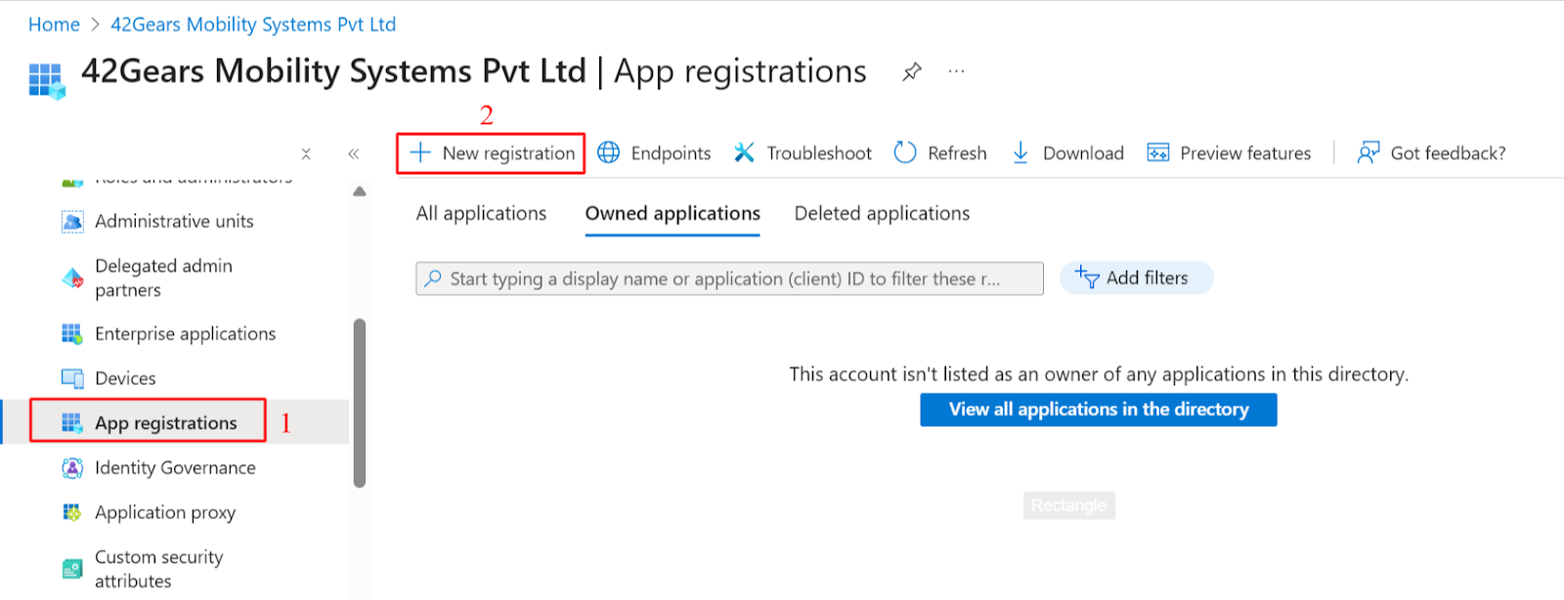Go to Home breadcrumb link
This screenshot has width=1564, height=600.
[x=54, y=24]
